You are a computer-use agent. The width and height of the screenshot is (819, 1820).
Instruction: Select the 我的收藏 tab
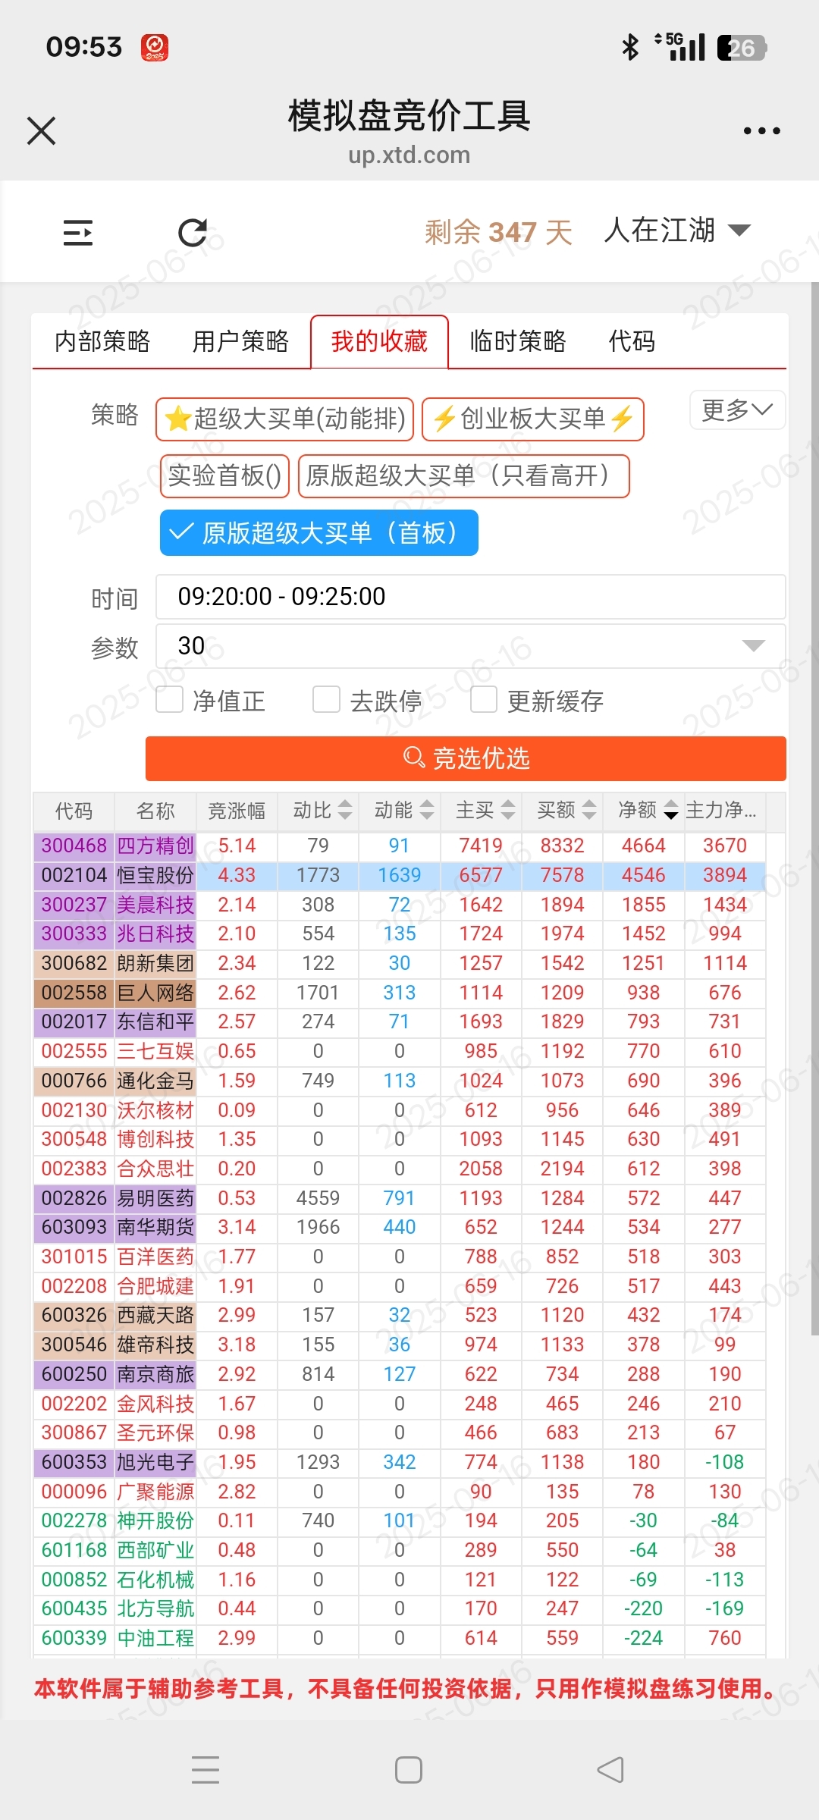tap(379, 341)
